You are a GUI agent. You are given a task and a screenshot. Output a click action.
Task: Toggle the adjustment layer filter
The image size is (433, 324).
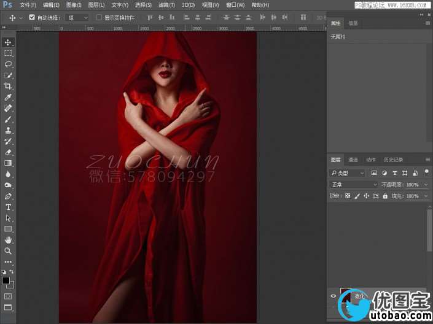(384, 173)
